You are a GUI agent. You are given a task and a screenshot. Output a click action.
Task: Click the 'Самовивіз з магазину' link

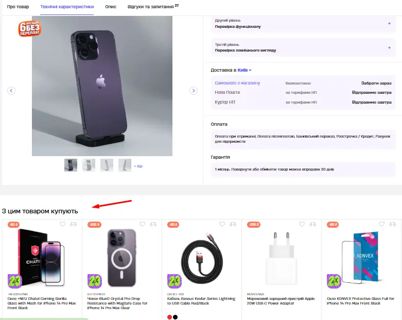[237, 83]
